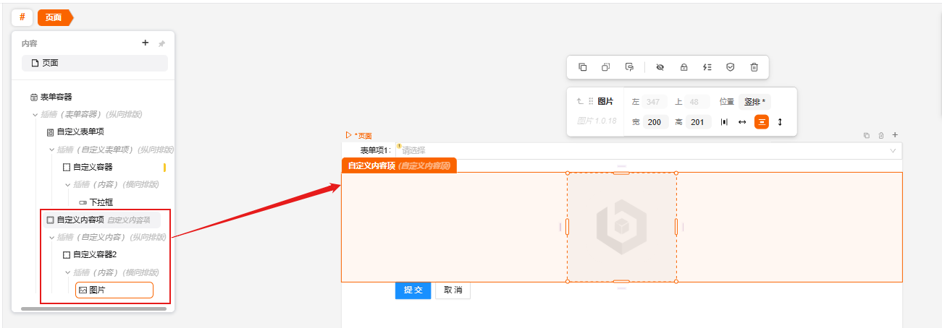
Task: Click the pin icon in 内容 panel
Action: [x=161, y=44]
